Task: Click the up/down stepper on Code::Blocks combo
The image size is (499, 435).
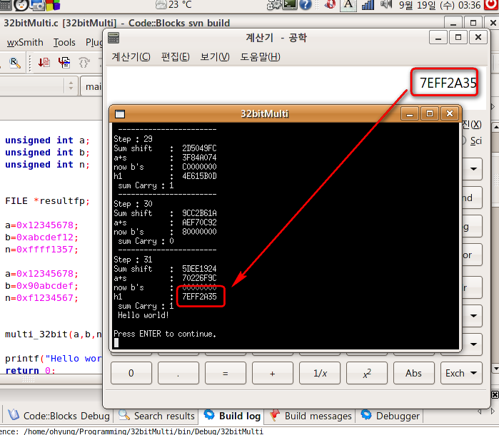Action: (x=71, y=86)
